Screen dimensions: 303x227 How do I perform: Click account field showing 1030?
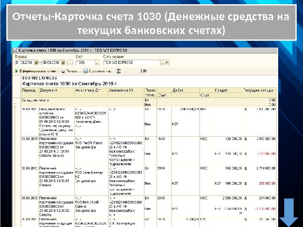85,63
